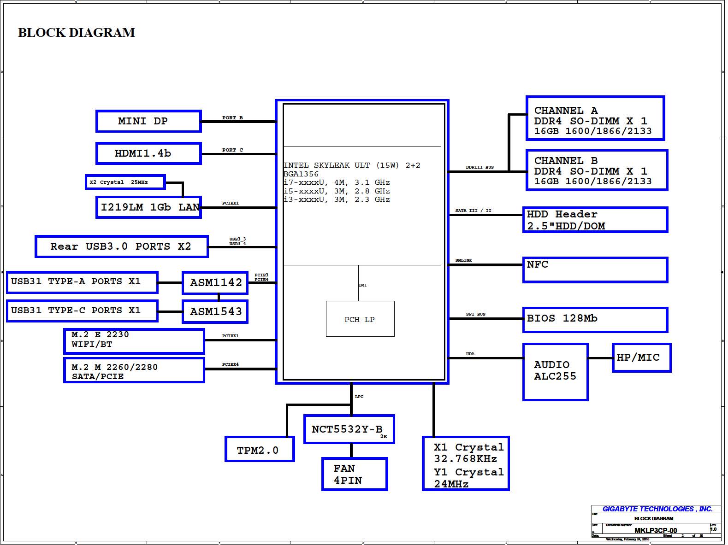Click the ASM1543 block
Viewport: 728px width, 545px height.
(x=215, y=312)
